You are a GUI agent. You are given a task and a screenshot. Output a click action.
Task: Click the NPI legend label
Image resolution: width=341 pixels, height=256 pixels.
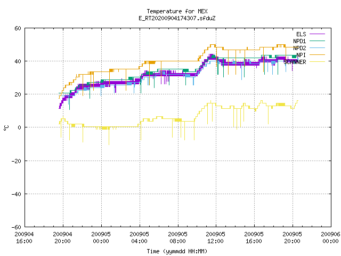coord(301,55)
